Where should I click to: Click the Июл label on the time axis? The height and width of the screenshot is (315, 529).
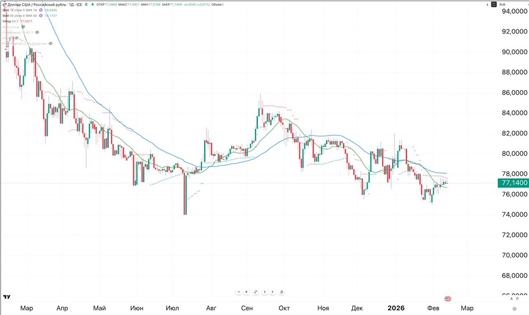(x=172, y=308)
